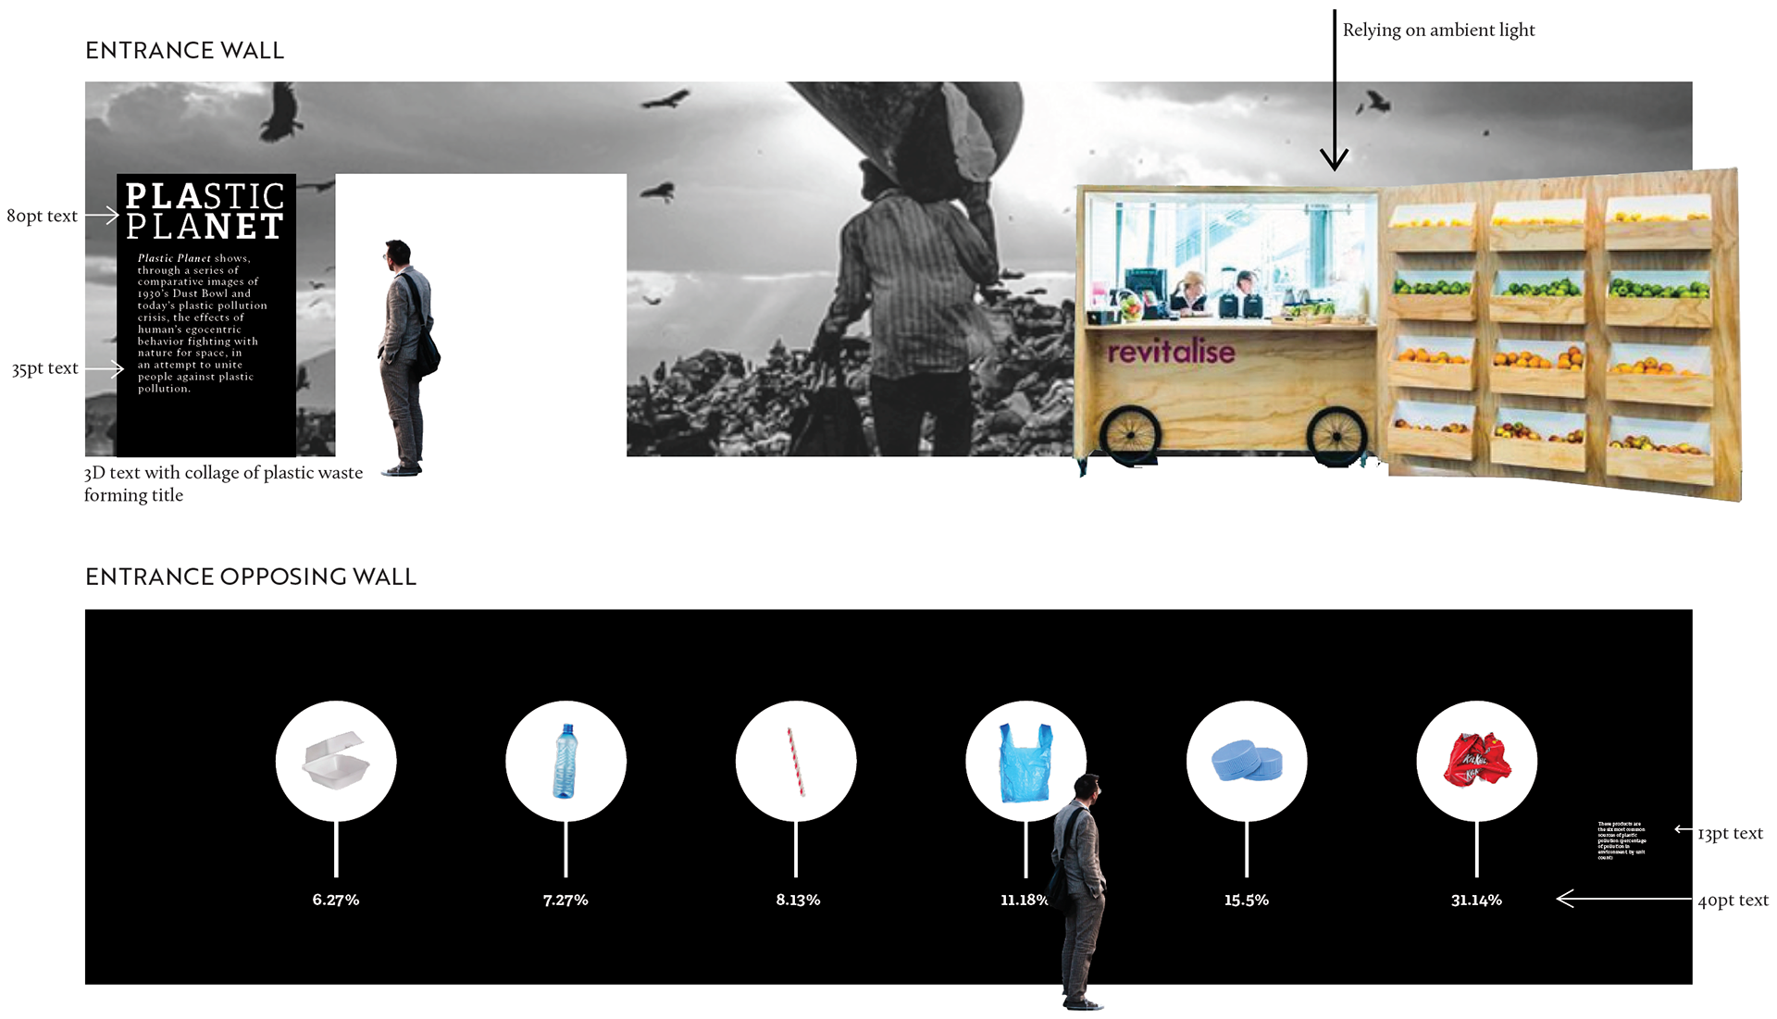
Task: Click the foam container icon circle
Action: point(336,761)
